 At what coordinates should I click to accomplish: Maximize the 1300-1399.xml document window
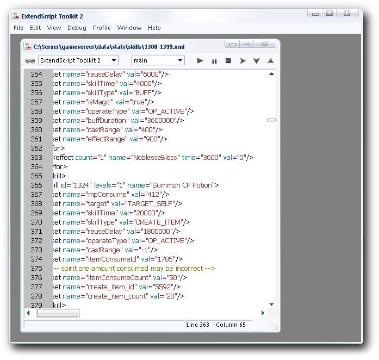coord(247,44)
